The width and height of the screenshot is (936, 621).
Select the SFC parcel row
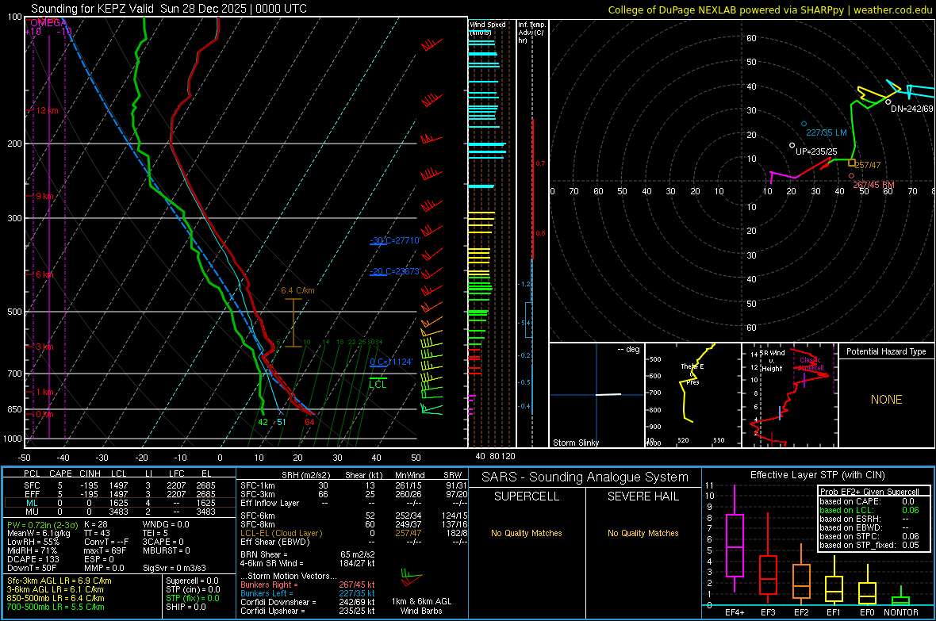[120, 485]
